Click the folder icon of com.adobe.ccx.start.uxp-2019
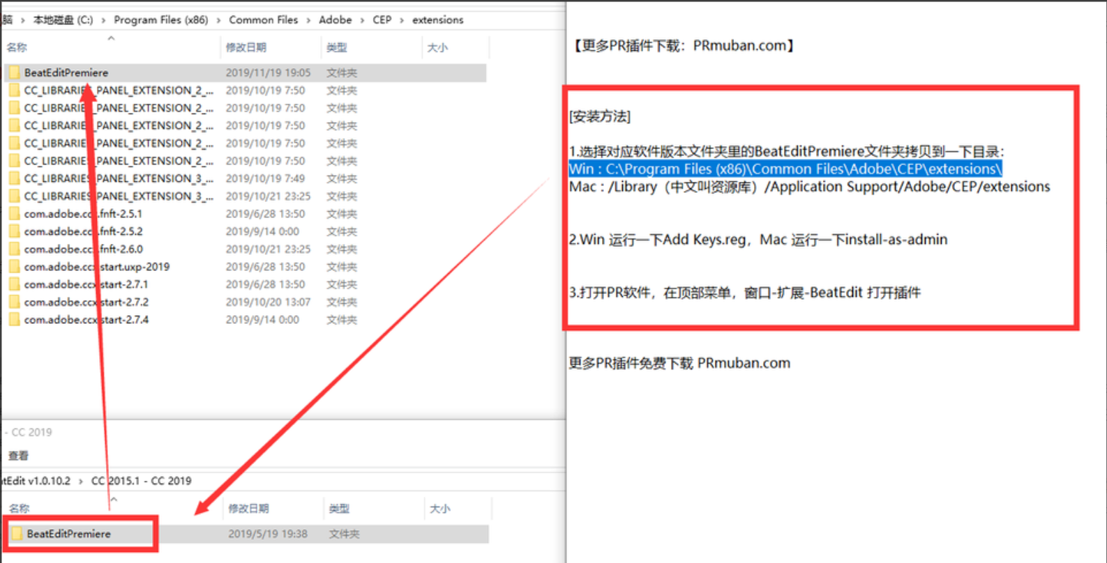 [x=14, y=267]
